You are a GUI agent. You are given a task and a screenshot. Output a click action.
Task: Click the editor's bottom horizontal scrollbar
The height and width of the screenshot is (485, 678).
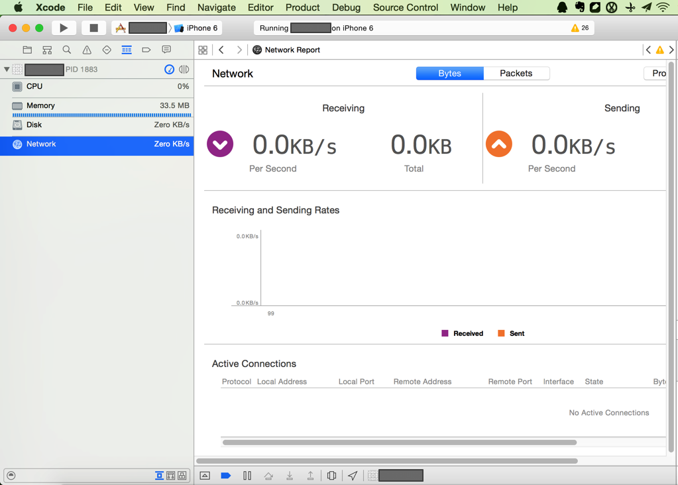(x=387, y=460)
